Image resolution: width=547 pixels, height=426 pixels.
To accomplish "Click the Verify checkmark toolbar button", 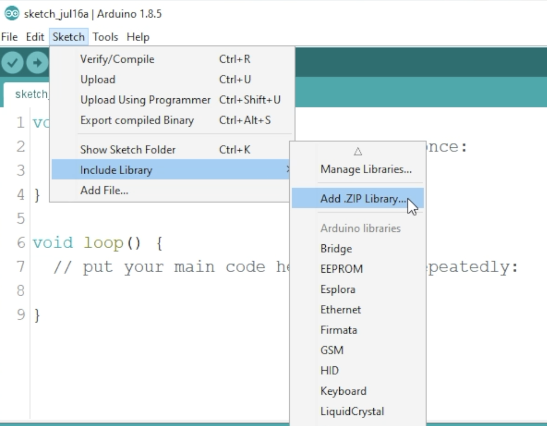I will [12, 62].
